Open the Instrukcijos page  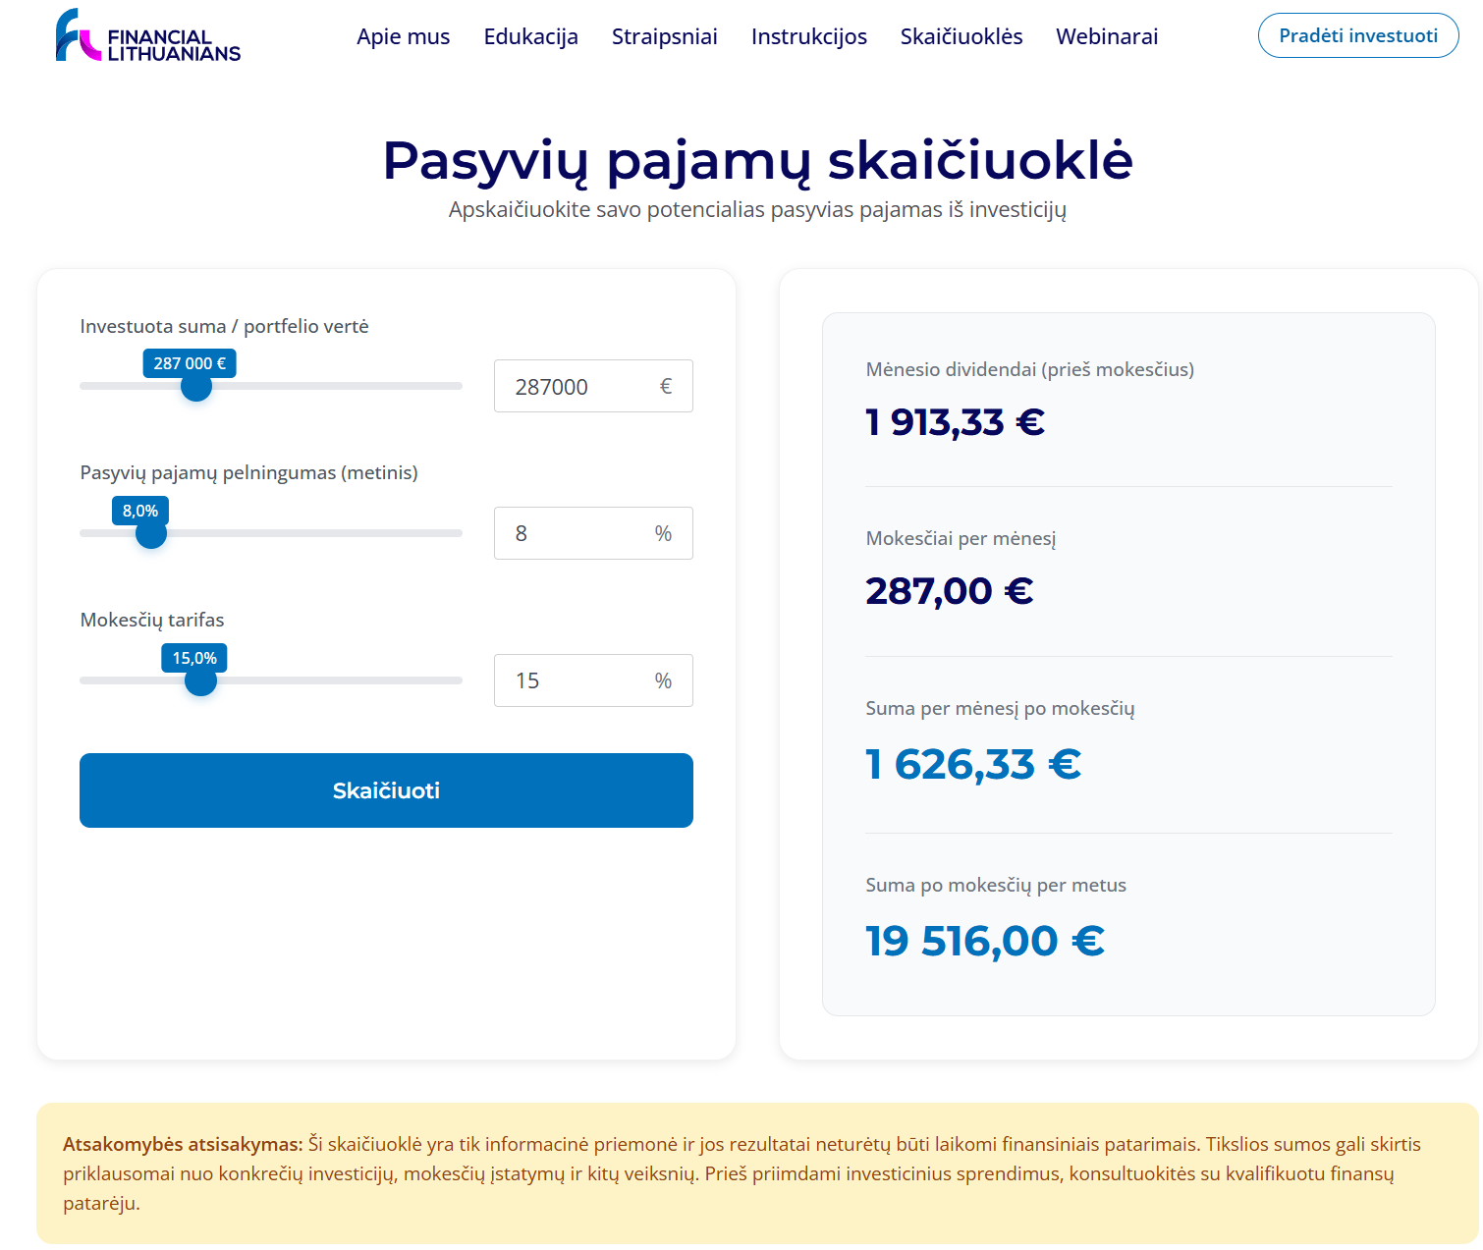point(808,36)
